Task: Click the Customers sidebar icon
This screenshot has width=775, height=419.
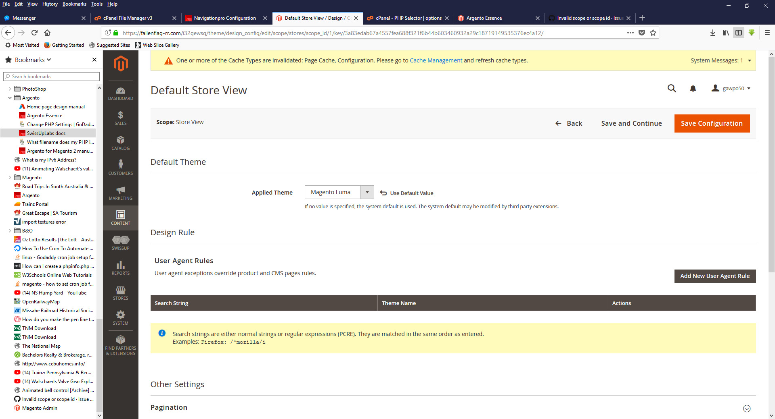Action: tap(120, 167)
